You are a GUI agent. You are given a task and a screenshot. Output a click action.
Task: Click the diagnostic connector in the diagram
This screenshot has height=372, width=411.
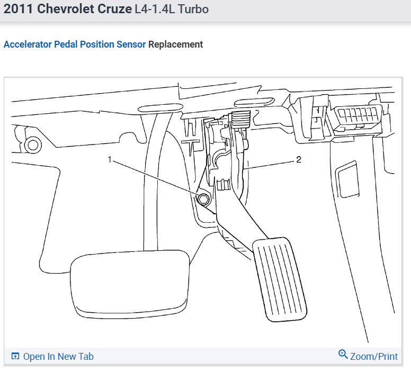pos(359,115)
